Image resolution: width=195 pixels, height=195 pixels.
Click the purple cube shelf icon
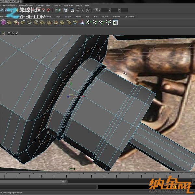coord(3,22)
